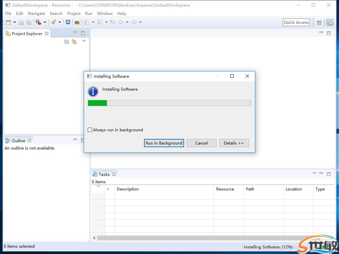This screenshot has height=254, width=339.
Task: Expand the Previous Annotation dropdown arrow
Action: tap(106, 22)
